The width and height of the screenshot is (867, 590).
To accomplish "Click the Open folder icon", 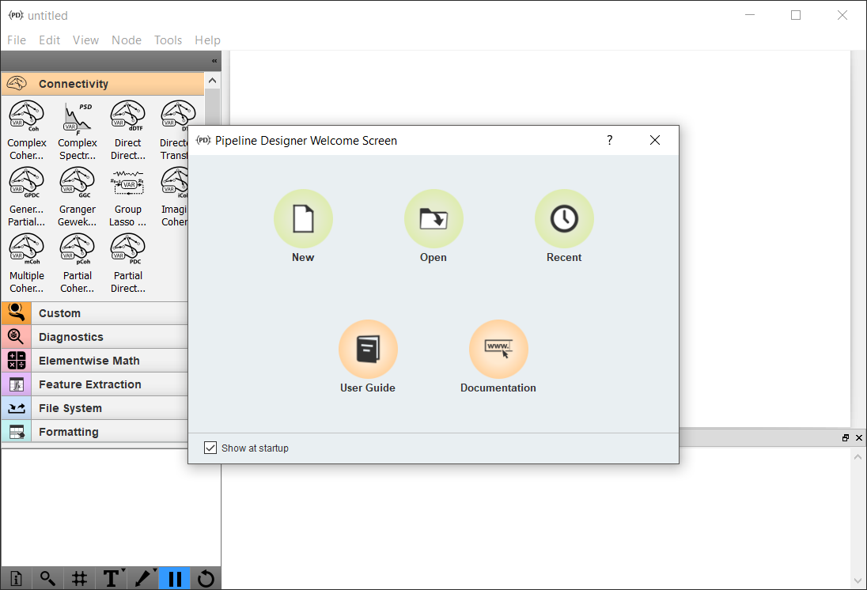I will 433,219.
